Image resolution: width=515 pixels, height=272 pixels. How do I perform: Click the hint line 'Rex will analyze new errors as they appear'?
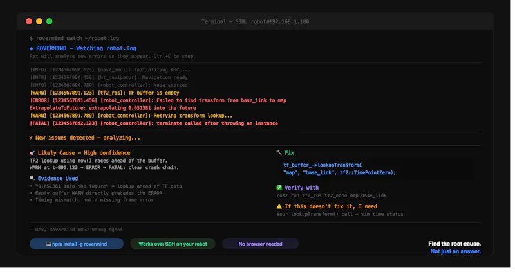(90, 57)
